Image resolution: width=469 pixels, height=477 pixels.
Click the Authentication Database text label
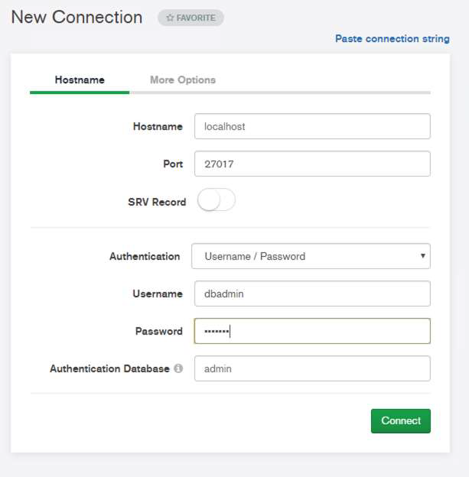[x=109, y=368]
